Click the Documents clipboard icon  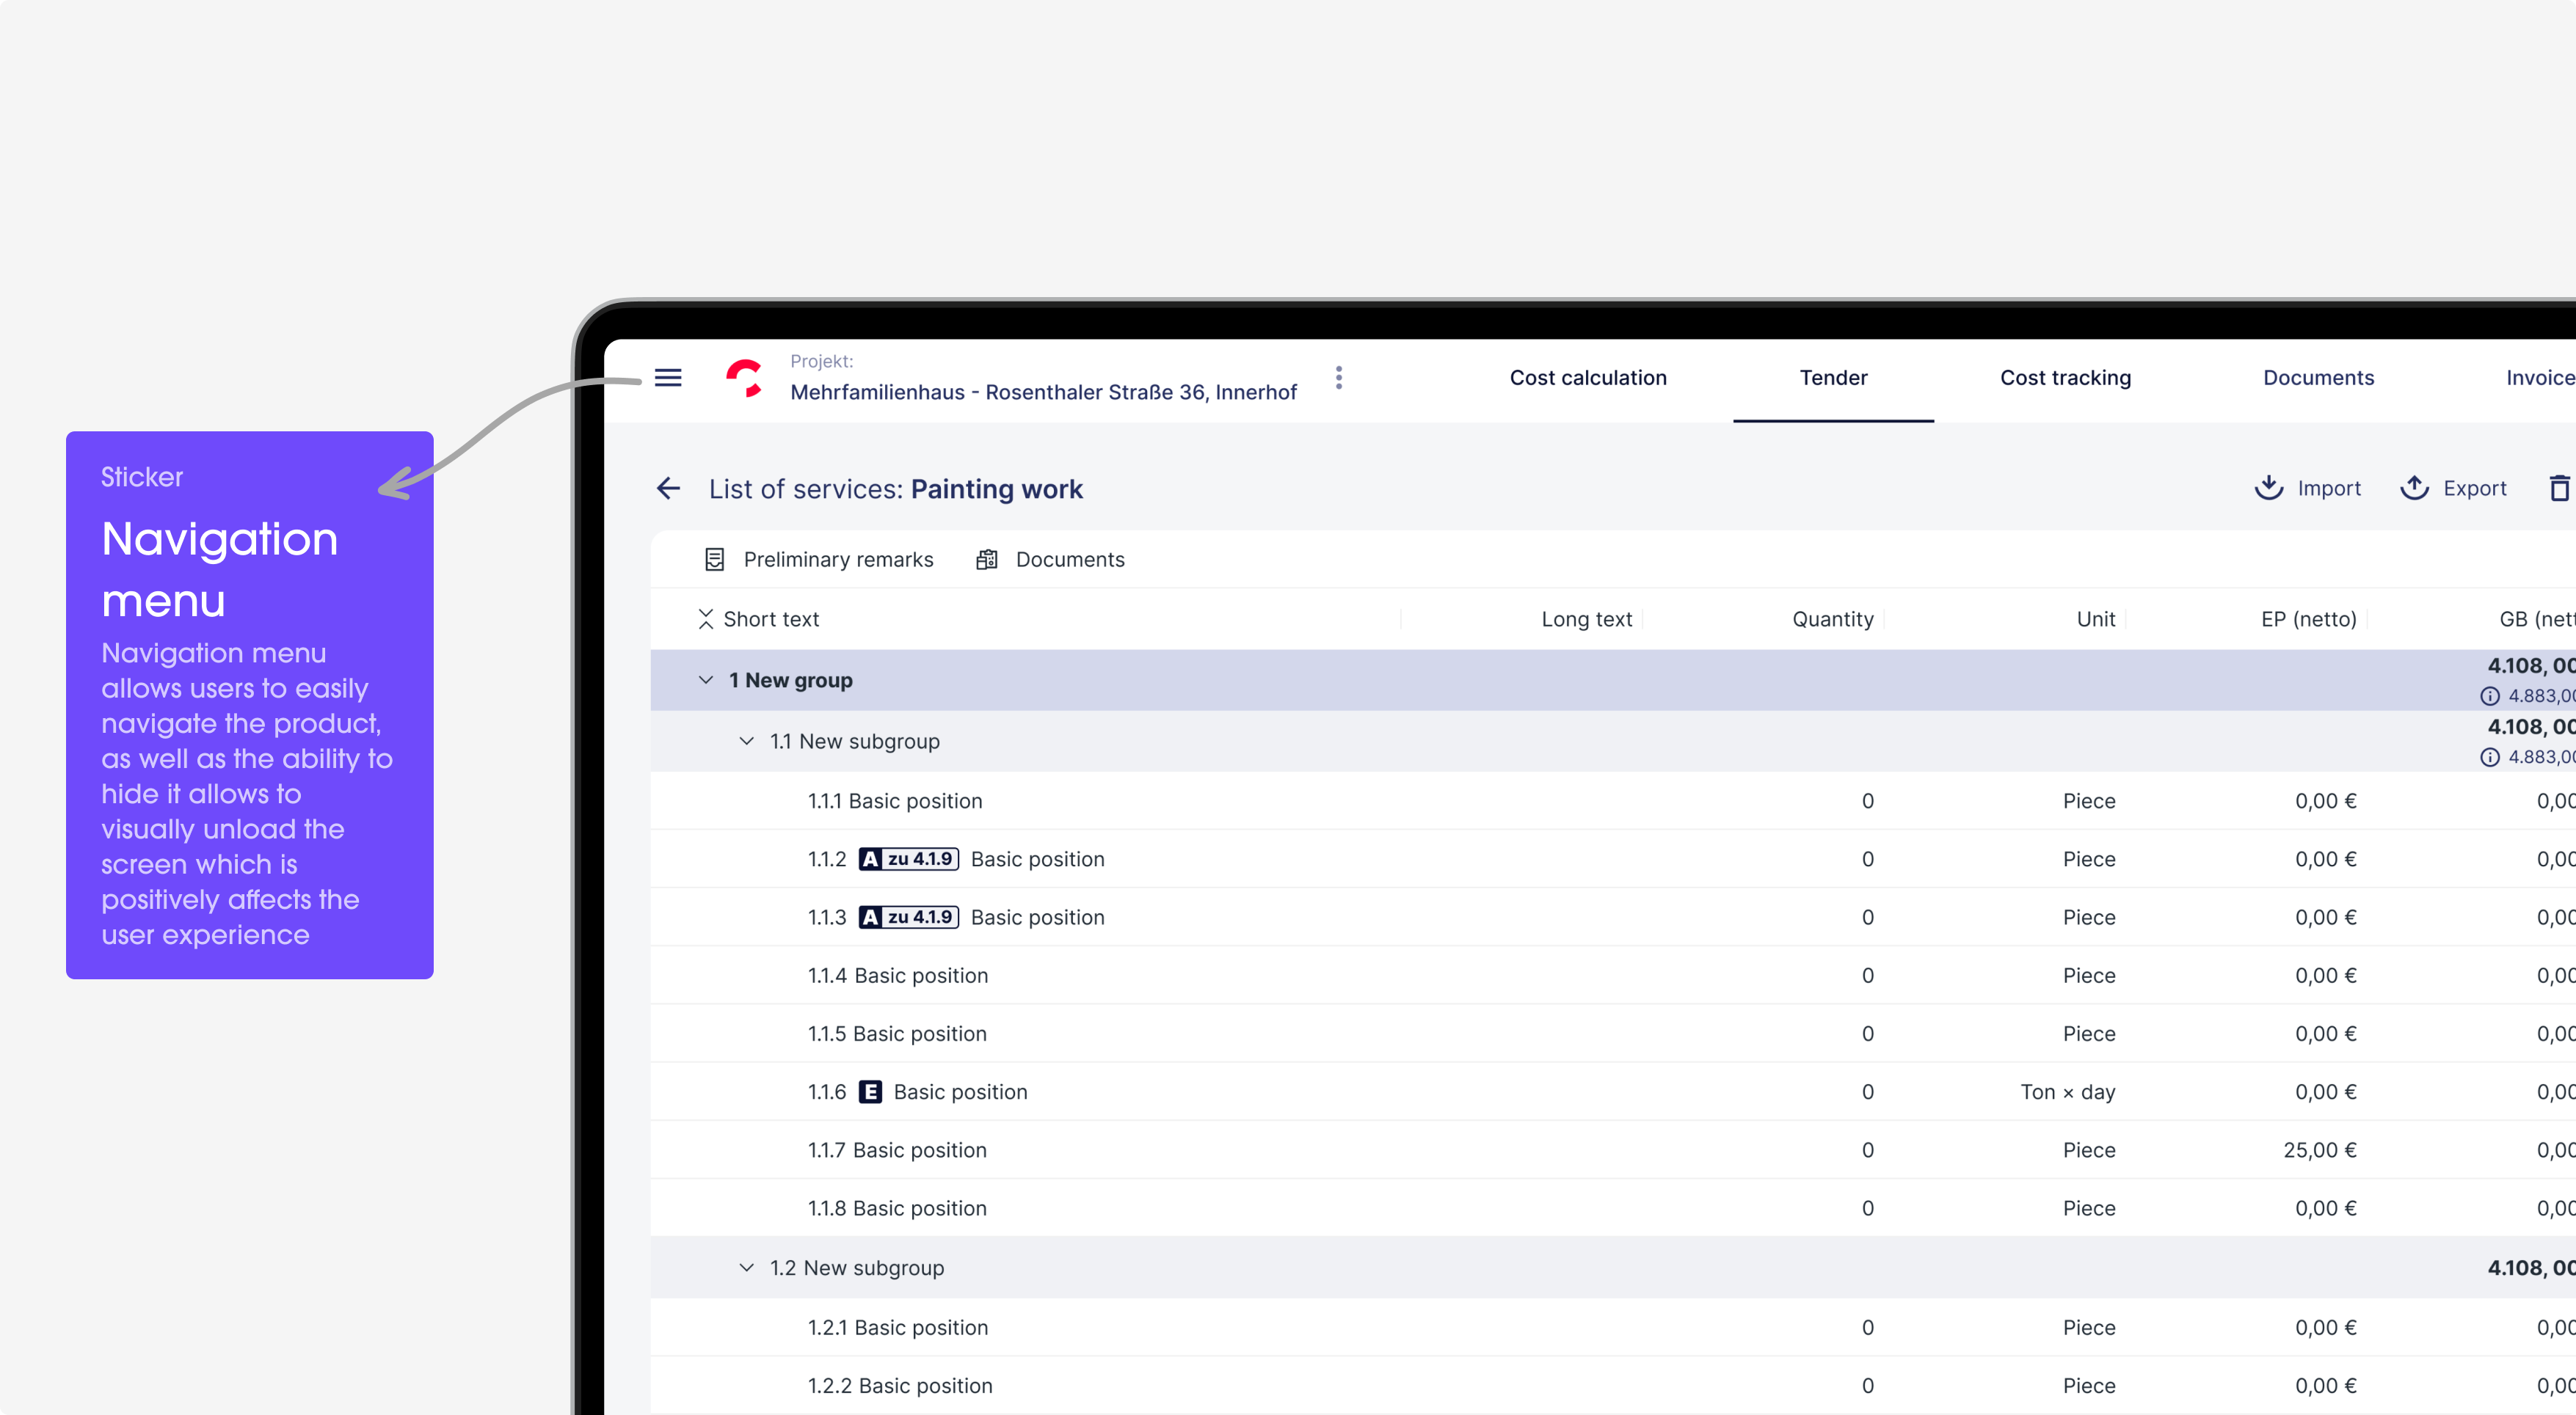click(x=987, y=560)
